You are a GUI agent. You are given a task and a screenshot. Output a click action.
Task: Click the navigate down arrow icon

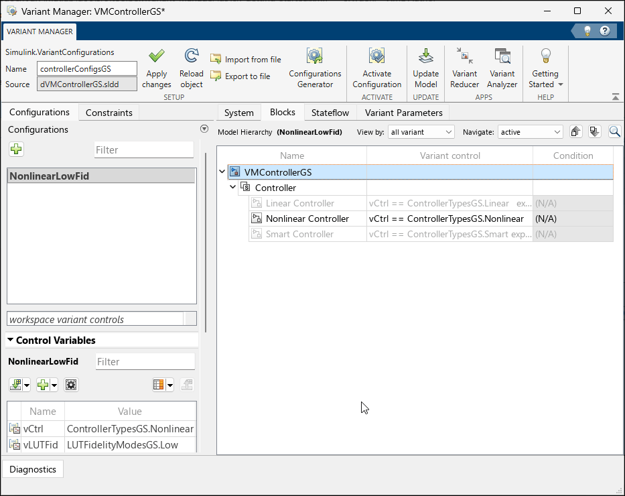point(595,131)
